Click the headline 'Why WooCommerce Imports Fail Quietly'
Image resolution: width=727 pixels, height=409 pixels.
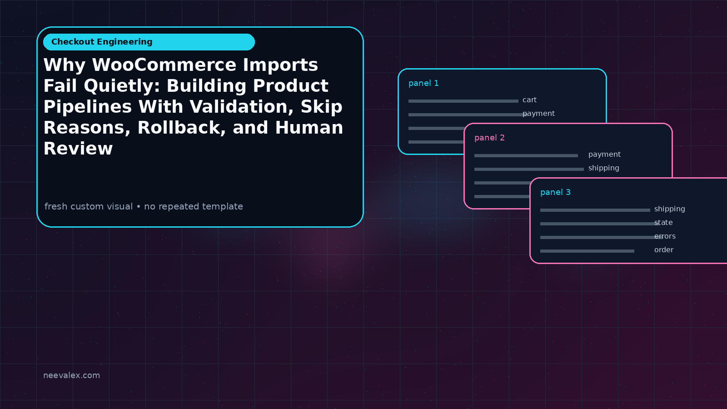193,106
